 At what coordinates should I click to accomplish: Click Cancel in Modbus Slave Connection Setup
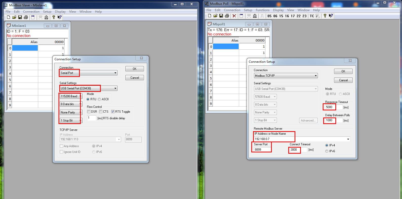(x=135, y=78)
